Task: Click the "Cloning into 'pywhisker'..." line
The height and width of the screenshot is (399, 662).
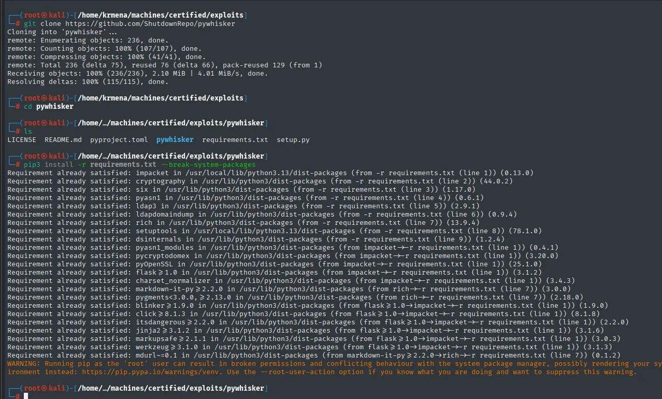Action: tap(62, 32)
